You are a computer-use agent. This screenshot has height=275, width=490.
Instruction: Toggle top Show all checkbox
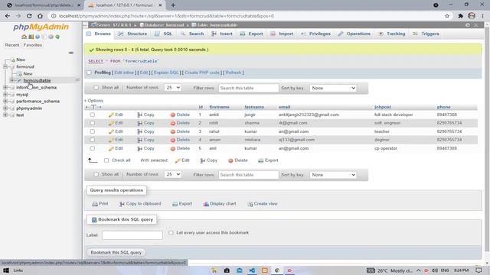click(96, 88)
